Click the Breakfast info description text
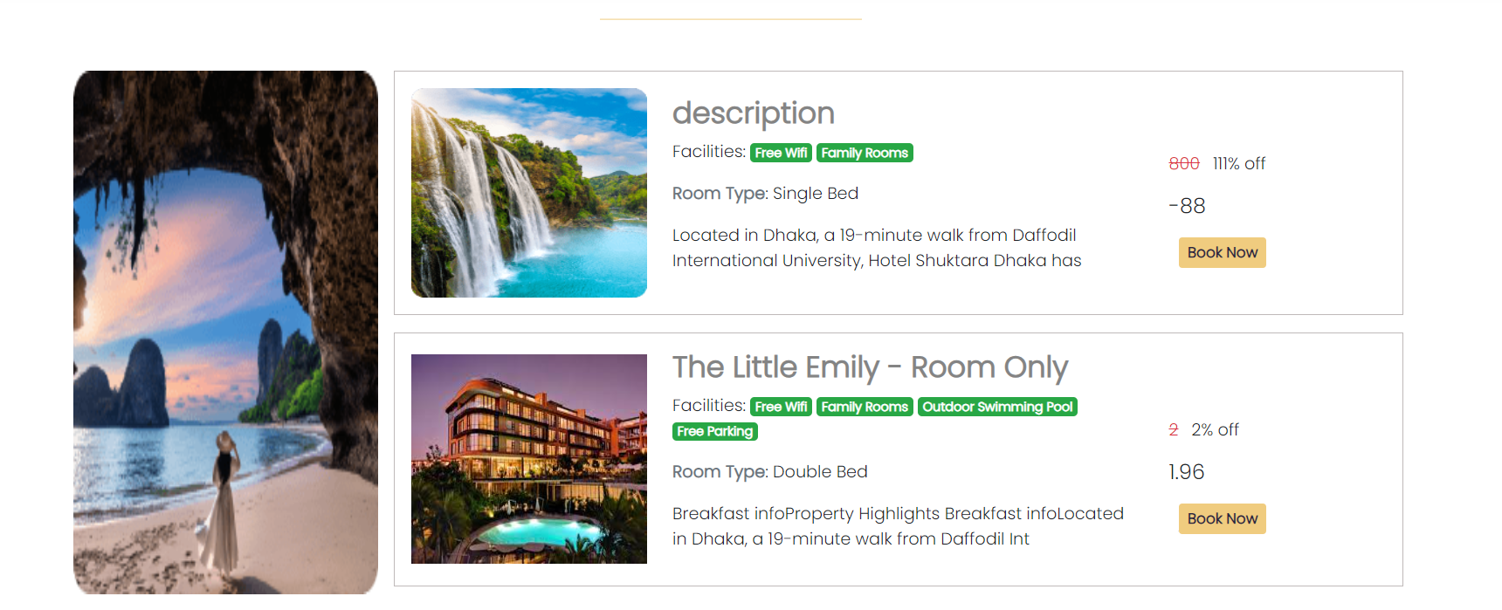1502x610 pixels. [x=898, y=526]
